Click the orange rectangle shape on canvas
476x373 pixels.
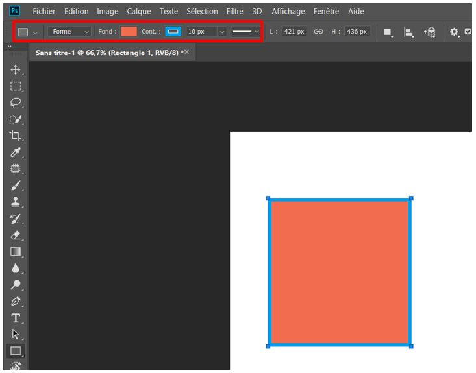340,272
